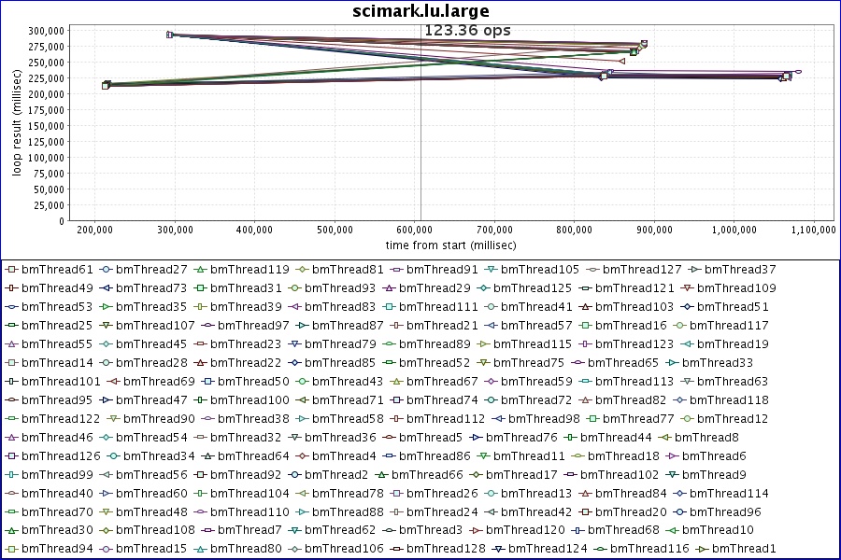Click the 300,000 y-axis tick label

(45, 30)
